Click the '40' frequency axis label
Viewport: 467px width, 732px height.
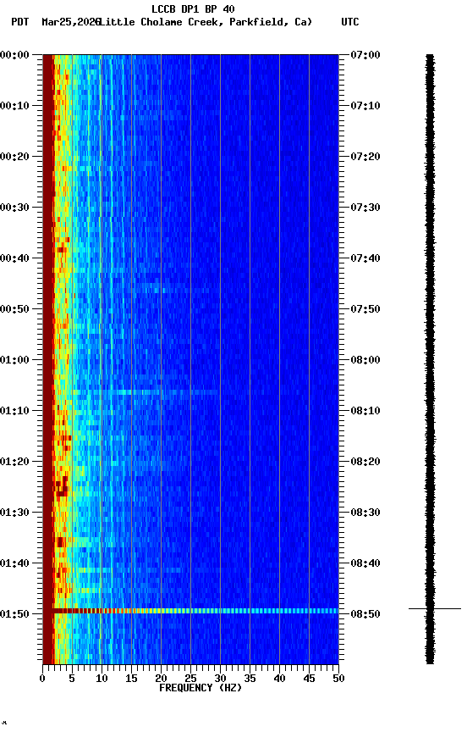279,679
